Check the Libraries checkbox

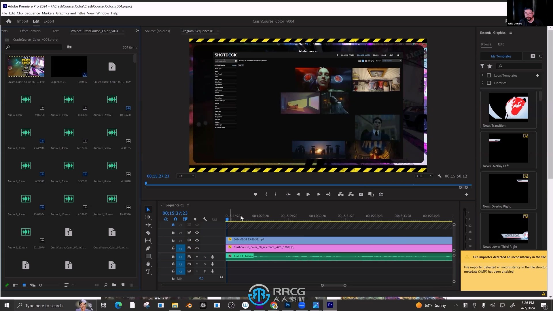489,83
